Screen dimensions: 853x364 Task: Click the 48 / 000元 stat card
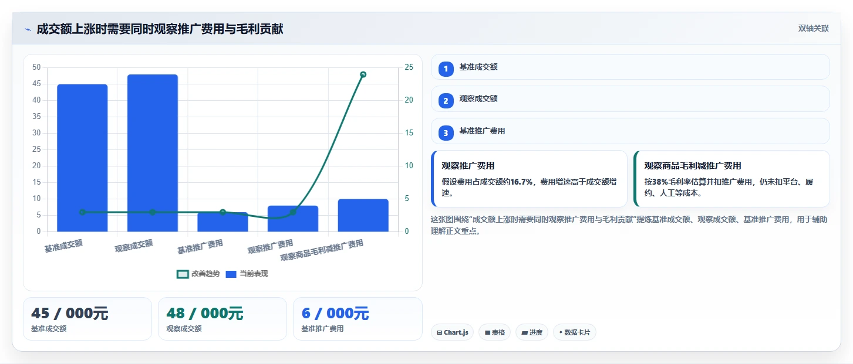(x=222, y=319)
